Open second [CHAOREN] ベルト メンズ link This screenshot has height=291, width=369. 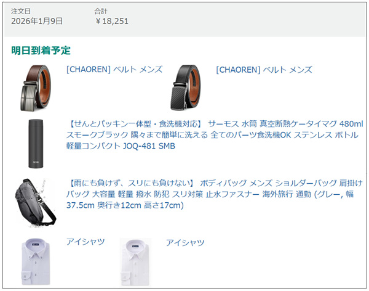tap(264, 70)
